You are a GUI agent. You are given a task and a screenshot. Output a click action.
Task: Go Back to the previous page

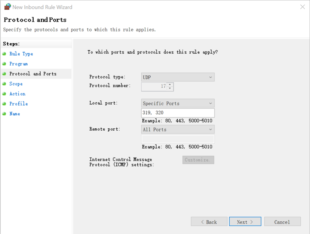pyautogui.click(x=209, y=222)
